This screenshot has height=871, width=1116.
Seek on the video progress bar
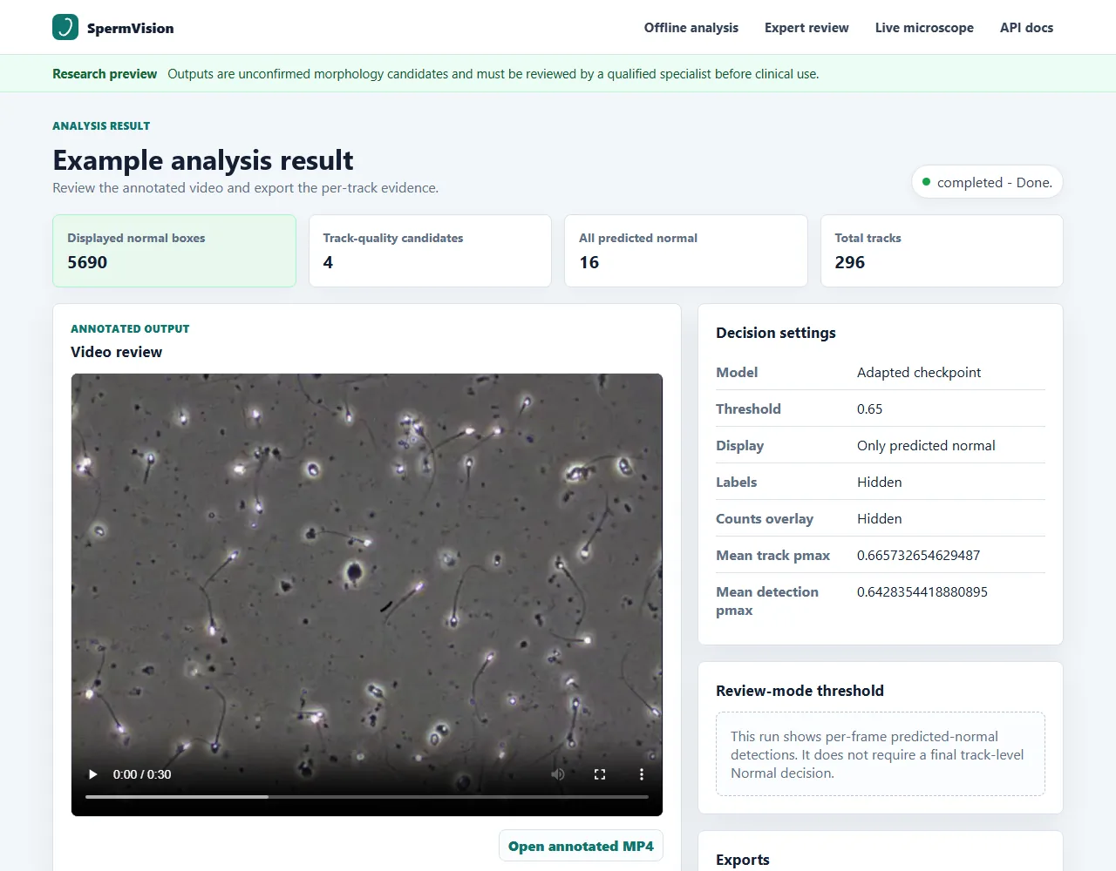(x=367, y=797)
